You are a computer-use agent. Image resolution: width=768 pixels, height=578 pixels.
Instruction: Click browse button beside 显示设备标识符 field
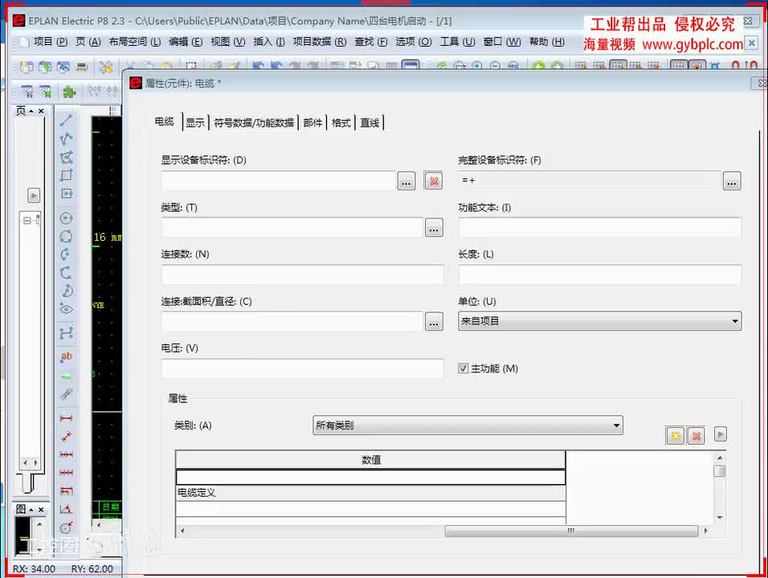[x=406, y=181]
